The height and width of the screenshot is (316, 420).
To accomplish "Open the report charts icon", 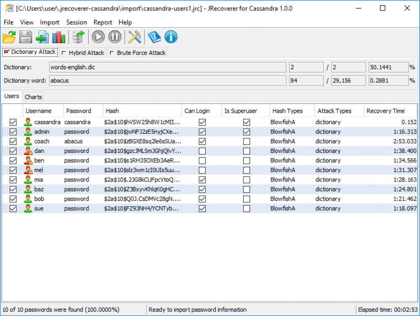I will pos(59,37).
